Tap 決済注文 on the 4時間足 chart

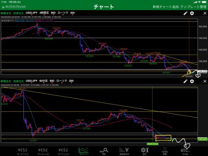[x=18, y=13]
